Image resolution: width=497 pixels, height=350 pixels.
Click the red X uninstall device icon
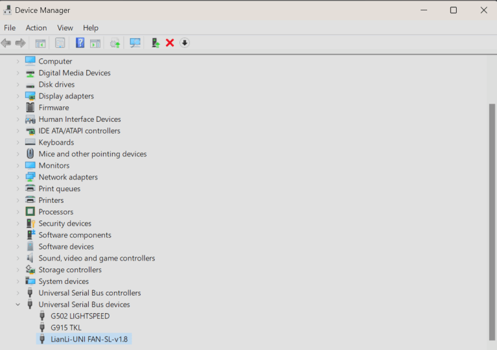pyautogui.click(x=170, y=43)
